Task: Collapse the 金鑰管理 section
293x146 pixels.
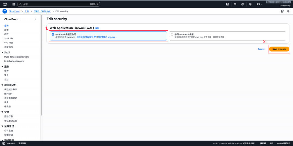Action: 2,126
